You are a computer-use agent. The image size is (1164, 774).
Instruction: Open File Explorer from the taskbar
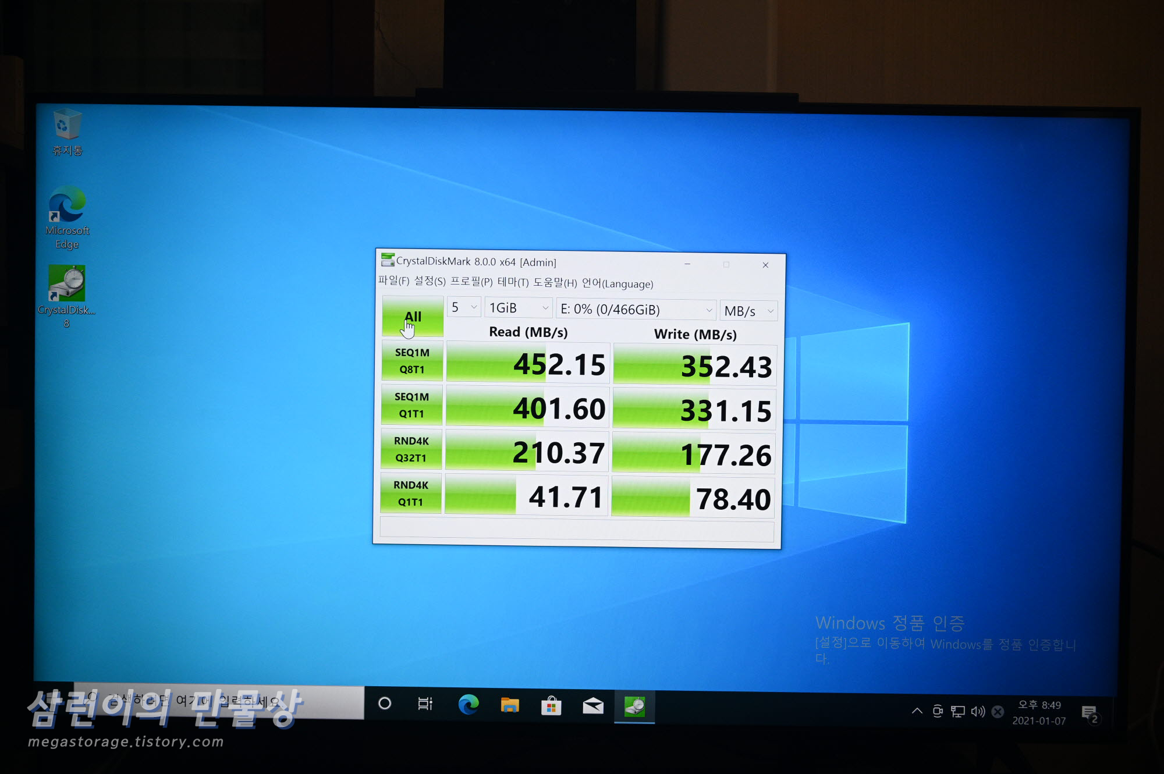coord(510,705)
